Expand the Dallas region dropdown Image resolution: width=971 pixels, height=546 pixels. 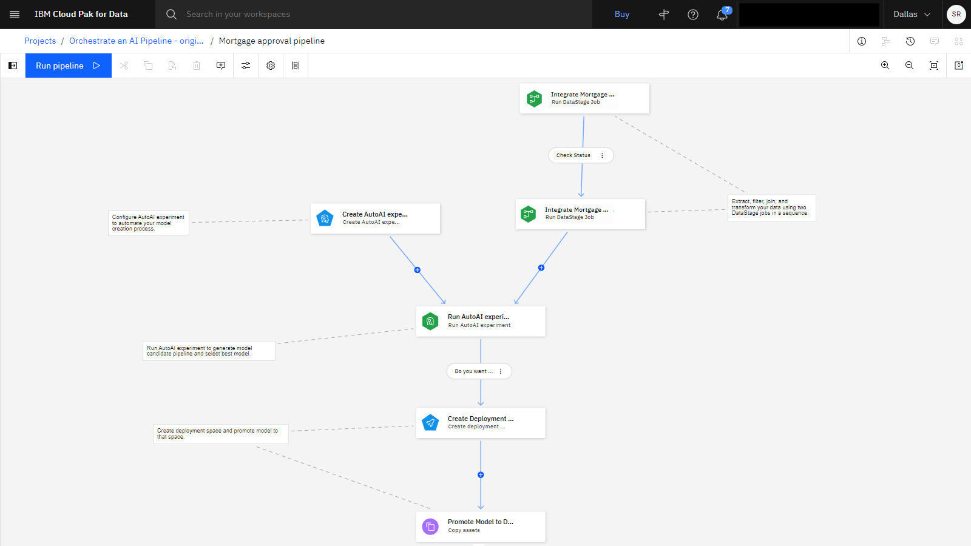click(912, 15)
